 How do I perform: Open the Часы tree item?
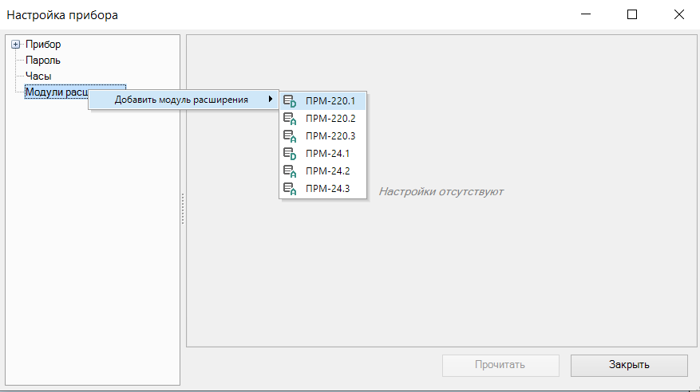tap(38, 76)
